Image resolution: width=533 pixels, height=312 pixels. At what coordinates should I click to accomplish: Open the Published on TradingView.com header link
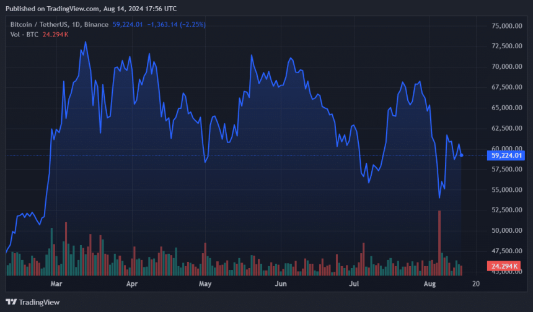point(90,9)
